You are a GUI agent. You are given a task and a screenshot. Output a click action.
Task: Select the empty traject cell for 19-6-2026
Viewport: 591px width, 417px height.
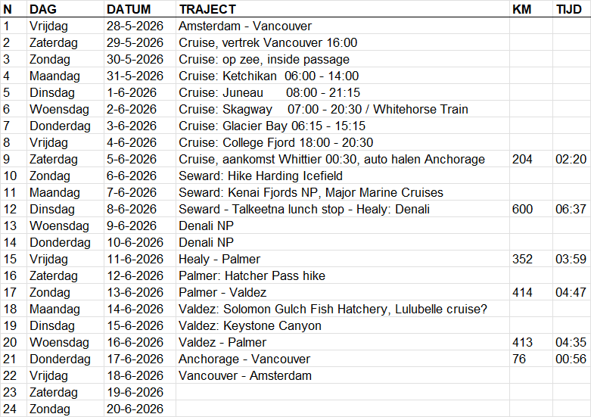coord(342,392)
